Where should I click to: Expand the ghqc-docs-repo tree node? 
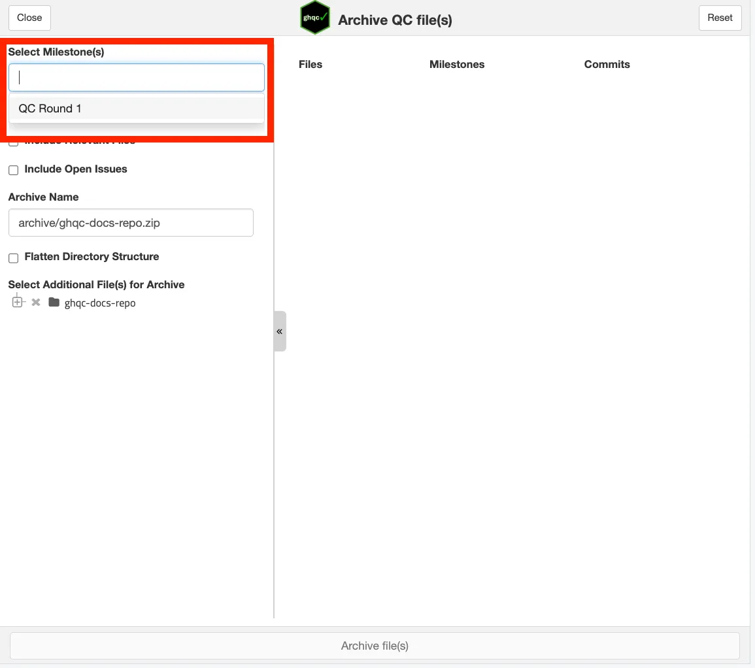coord(18,303)
